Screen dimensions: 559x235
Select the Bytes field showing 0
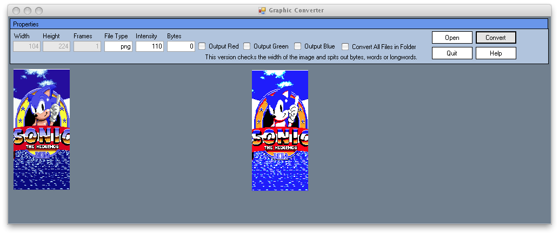(x=181, y=46)
